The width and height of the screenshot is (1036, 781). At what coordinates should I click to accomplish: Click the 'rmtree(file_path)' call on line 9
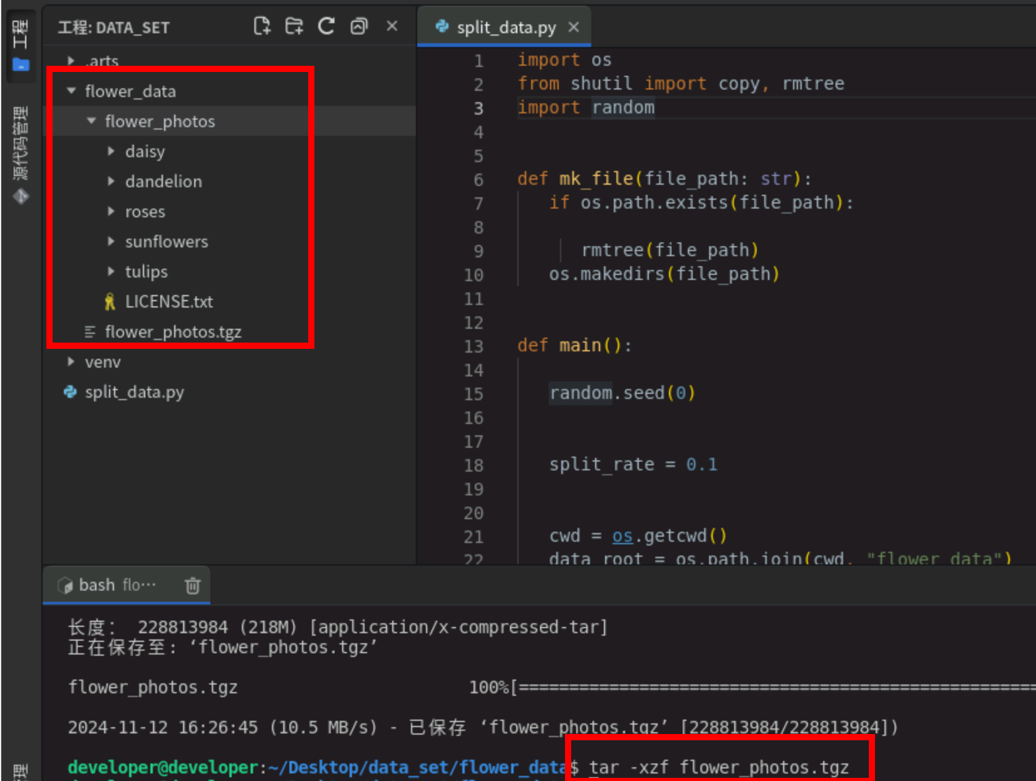[x=670, y=251]
